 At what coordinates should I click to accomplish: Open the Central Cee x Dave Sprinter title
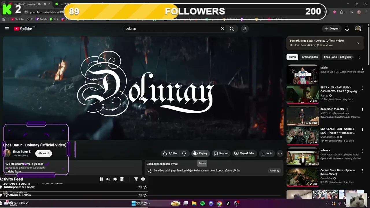338,172
